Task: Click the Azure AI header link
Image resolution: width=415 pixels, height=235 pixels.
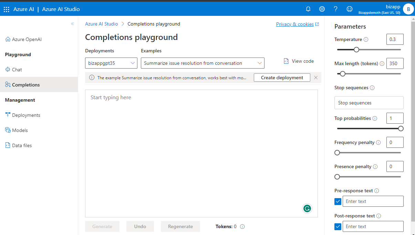Action: click(24, 9)
